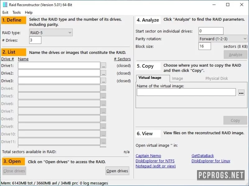The height and width of the screenshot is (186, 249).
Task: Click the Name column header
Action: tap(23, 59)
